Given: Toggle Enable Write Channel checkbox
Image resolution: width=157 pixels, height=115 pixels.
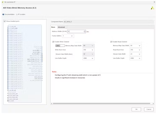Looking at the screenshot, I should click(x=53, y=42).
